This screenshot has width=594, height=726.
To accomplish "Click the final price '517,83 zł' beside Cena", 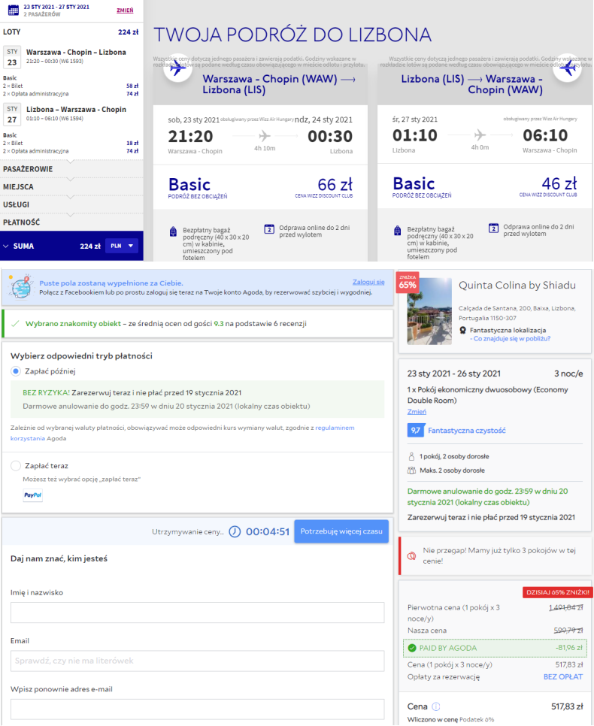I will coord(567,706).
